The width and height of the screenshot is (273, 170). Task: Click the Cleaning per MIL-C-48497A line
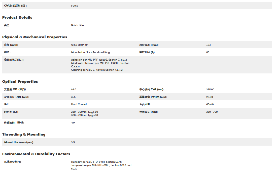click(97, 70)
